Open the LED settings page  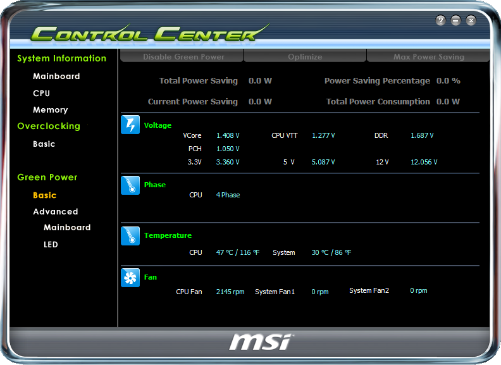(51, 245)
